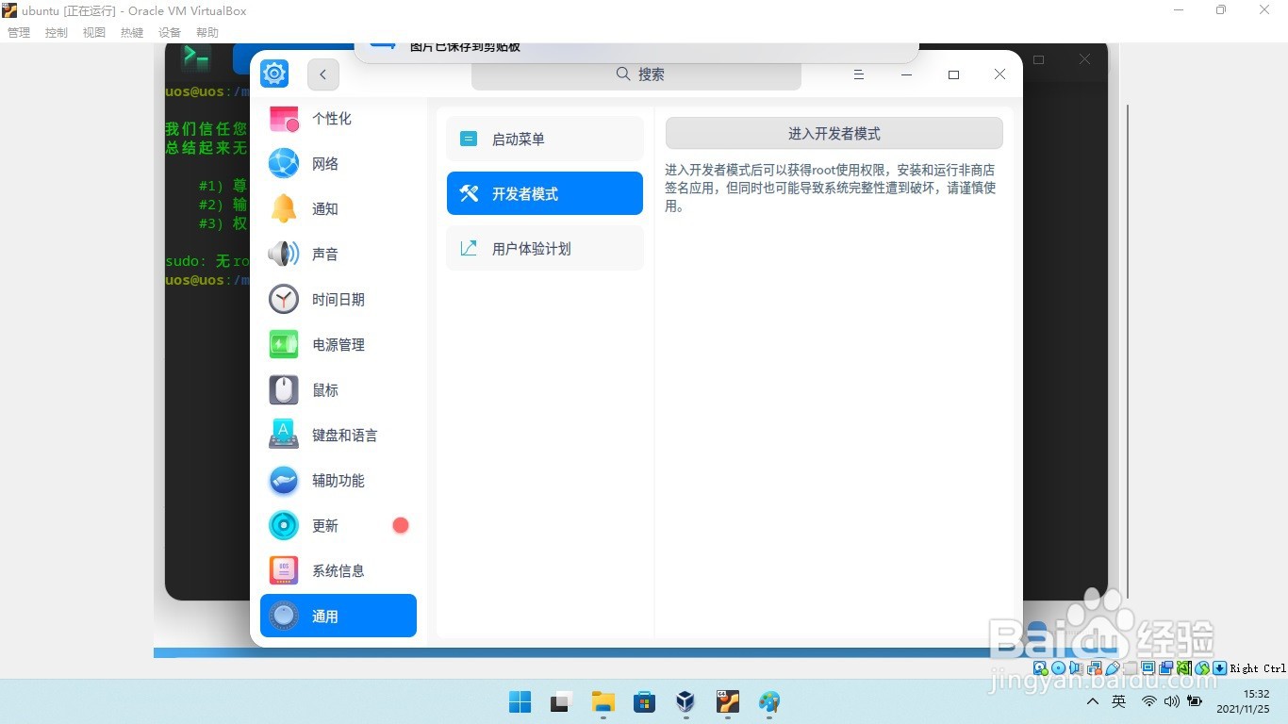Select the 开发者模式 developer mode item

point(545,193)
